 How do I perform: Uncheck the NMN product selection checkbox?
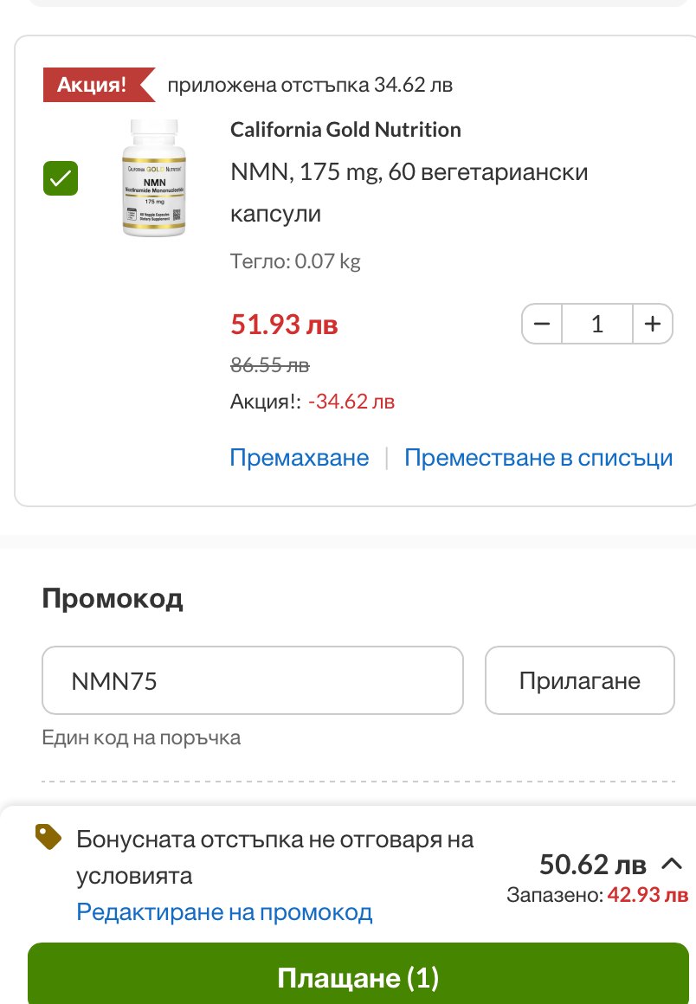coord(61,178)
